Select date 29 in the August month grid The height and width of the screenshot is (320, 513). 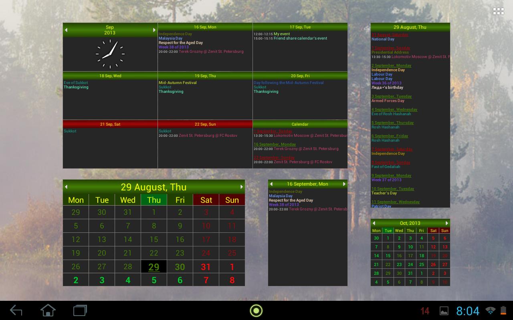[154, 266]
